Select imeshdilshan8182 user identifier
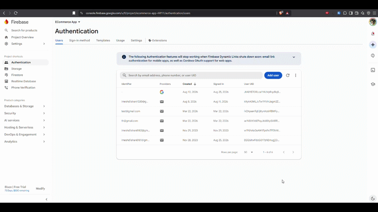This screenshot has width=378, height=212. coord(136,130)
